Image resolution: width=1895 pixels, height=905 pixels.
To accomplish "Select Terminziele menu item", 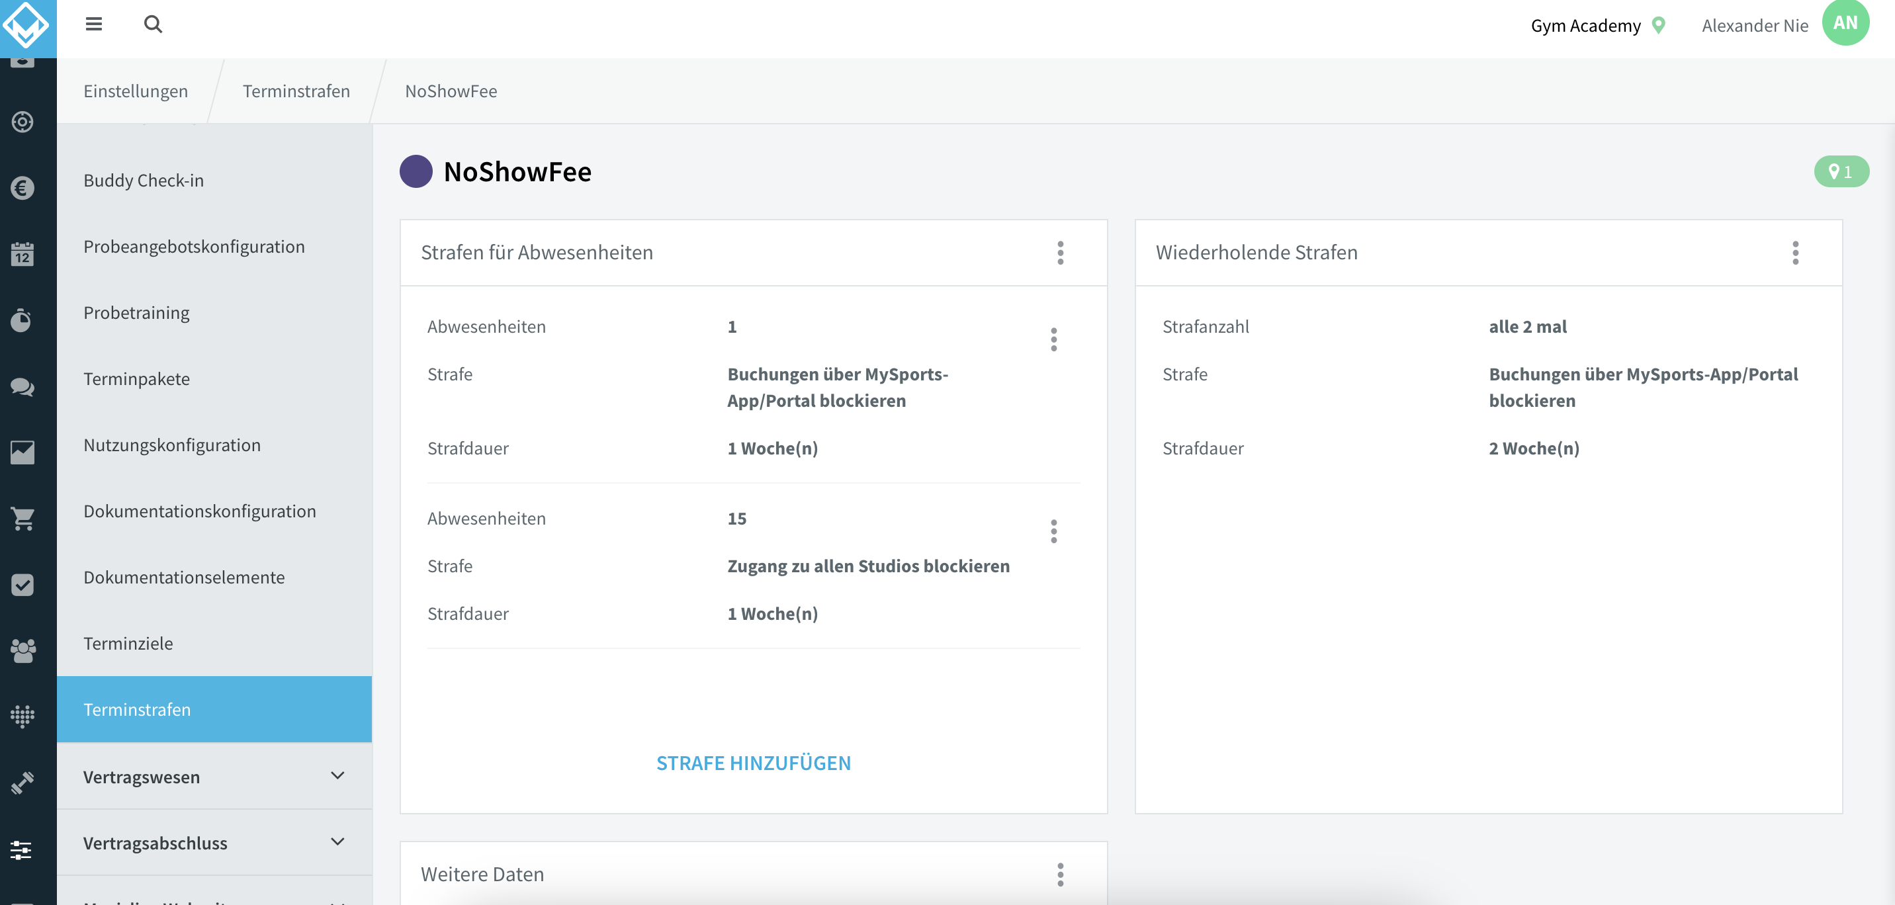I will coord(214,644).
